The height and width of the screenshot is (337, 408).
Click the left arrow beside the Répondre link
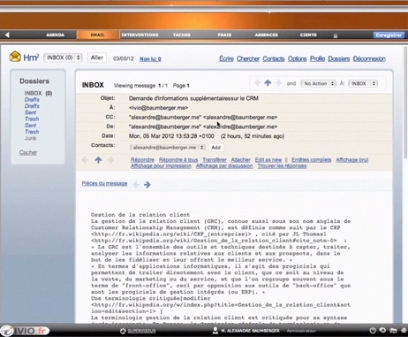coord(85,160)
